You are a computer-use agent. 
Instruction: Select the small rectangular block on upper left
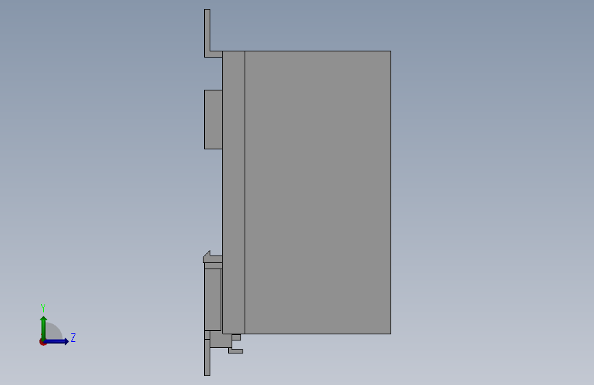pyautogui.click(x=213, y=119)
